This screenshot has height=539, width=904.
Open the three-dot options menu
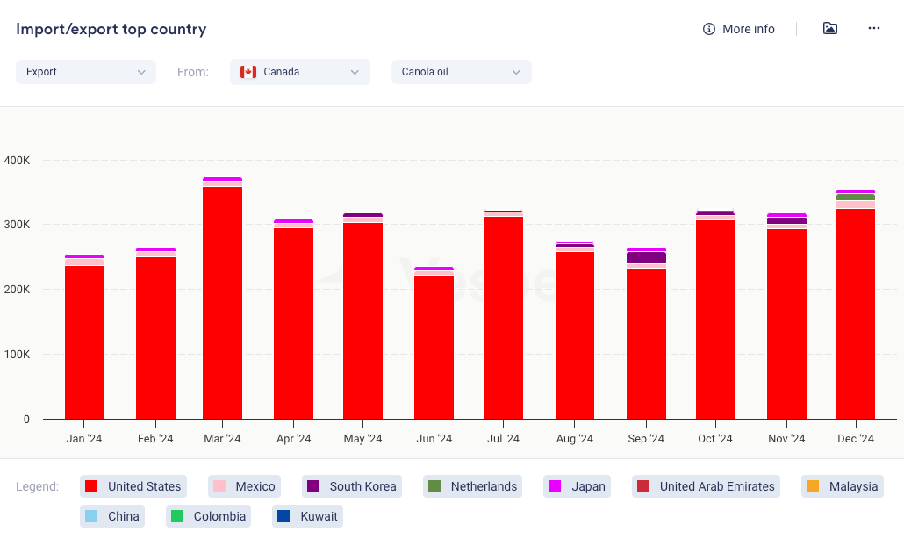point(873,28)
